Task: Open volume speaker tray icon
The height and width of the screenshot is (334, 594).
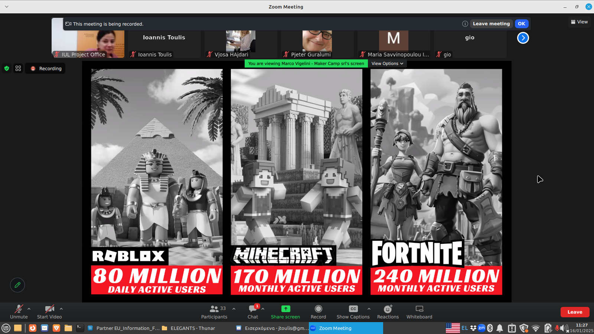Action: point(564,328)
